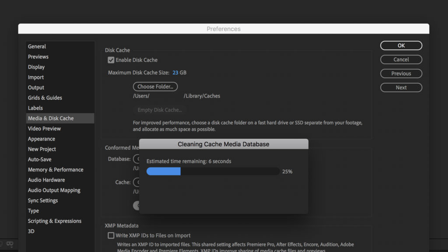The image size is (448, 252).
Task: Disable the Enable Disk Cache checkbox
Action: tap(111, 60)
